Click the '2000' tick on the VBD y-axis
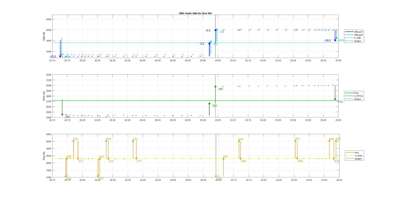Screen dimensions: 402x199 point(49,19)
